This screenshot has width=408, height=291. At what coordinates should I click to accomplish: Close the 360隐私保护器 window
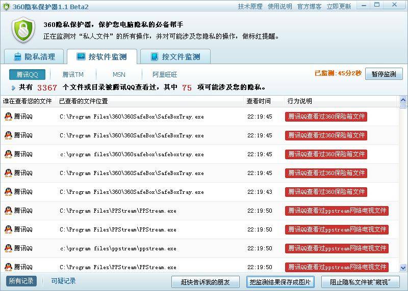pos(394,5)
